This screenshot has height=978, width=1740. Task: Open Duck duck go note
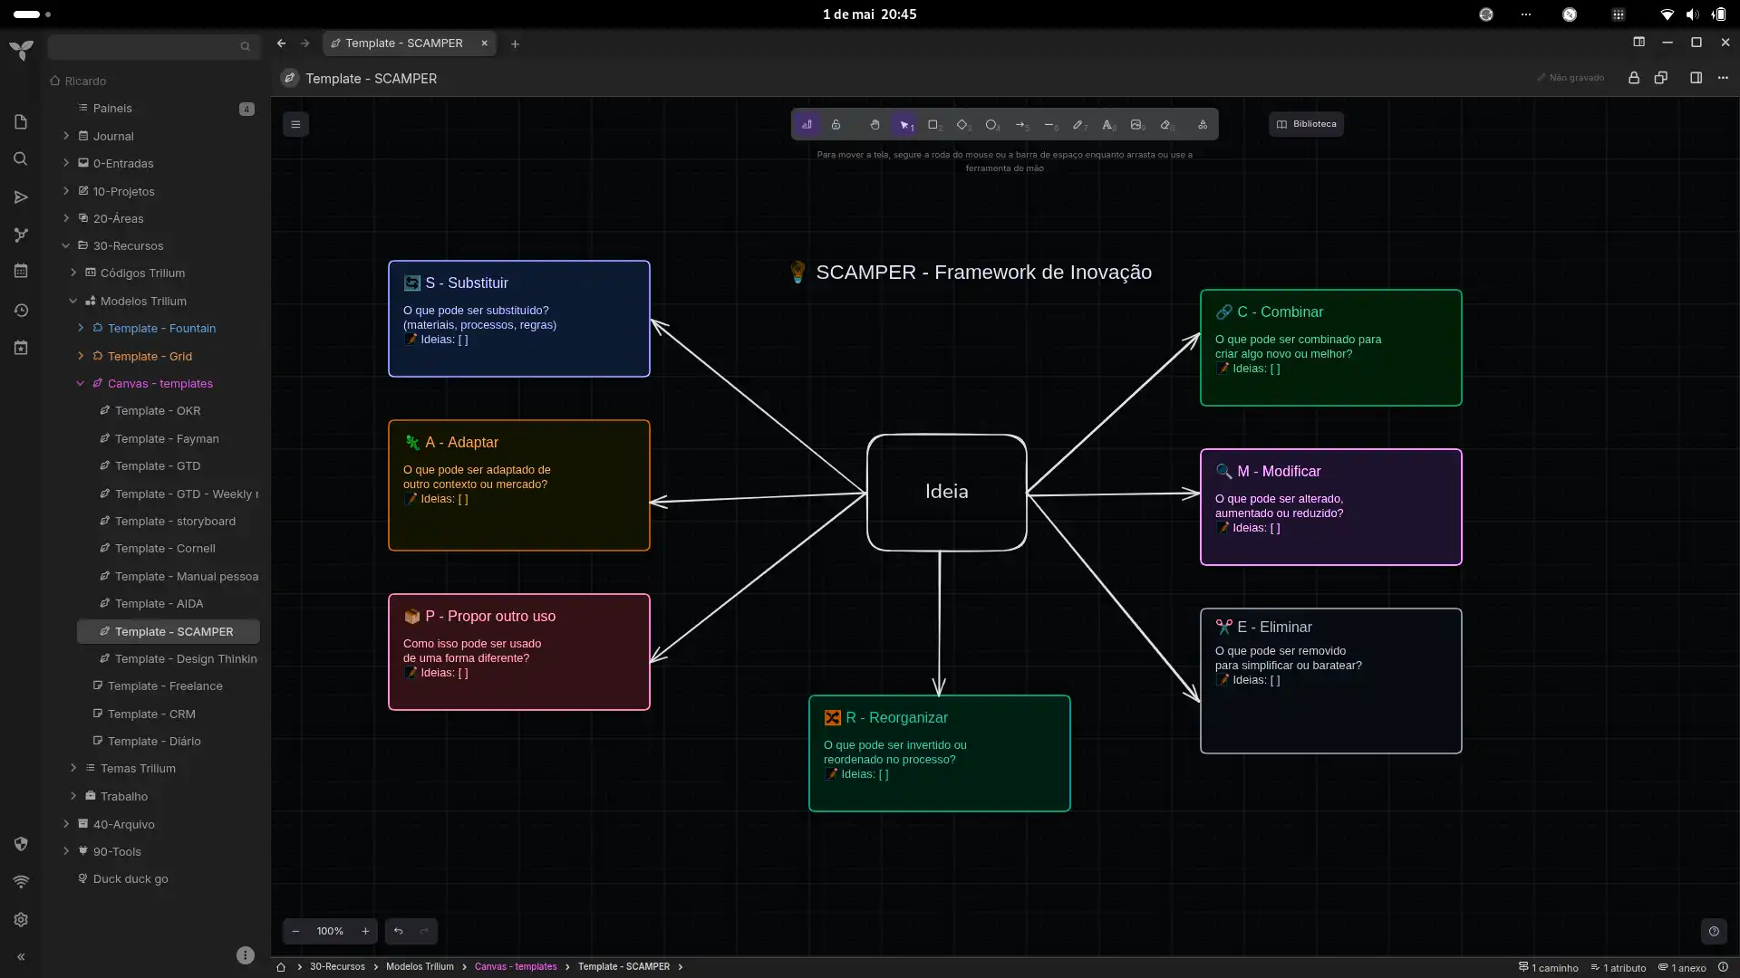(x=130, y=879)
